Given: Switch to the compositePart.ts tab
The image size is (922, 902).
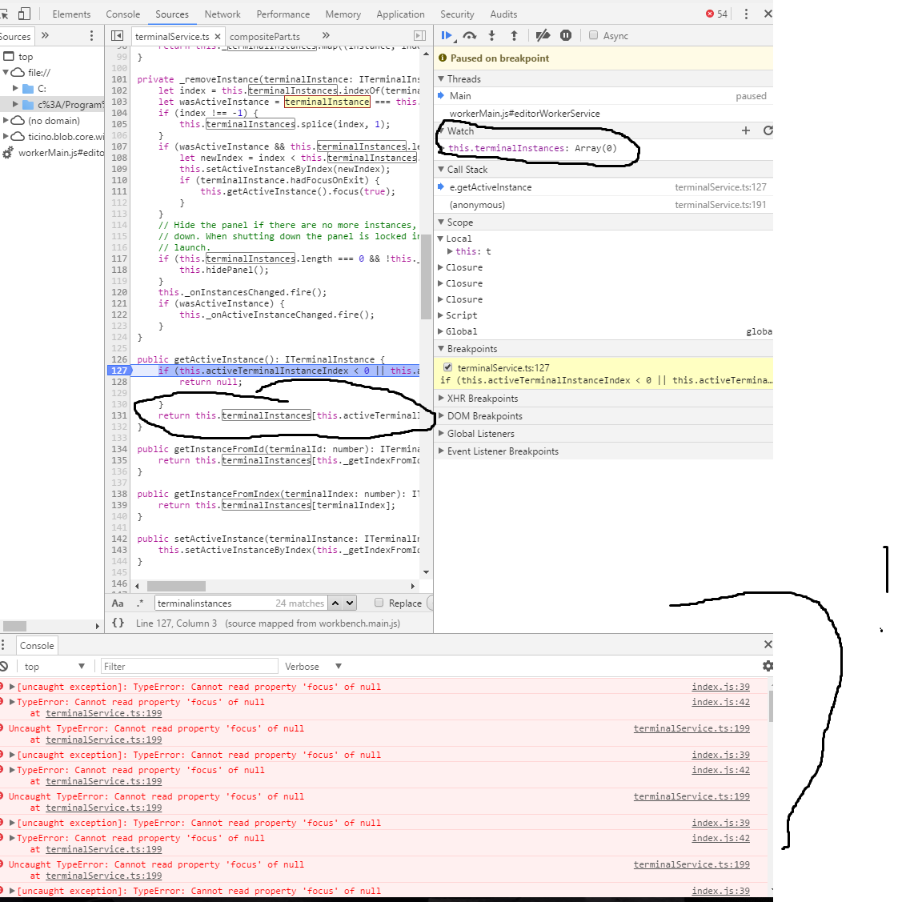Looking at the screenshot, I should (264, 36).
